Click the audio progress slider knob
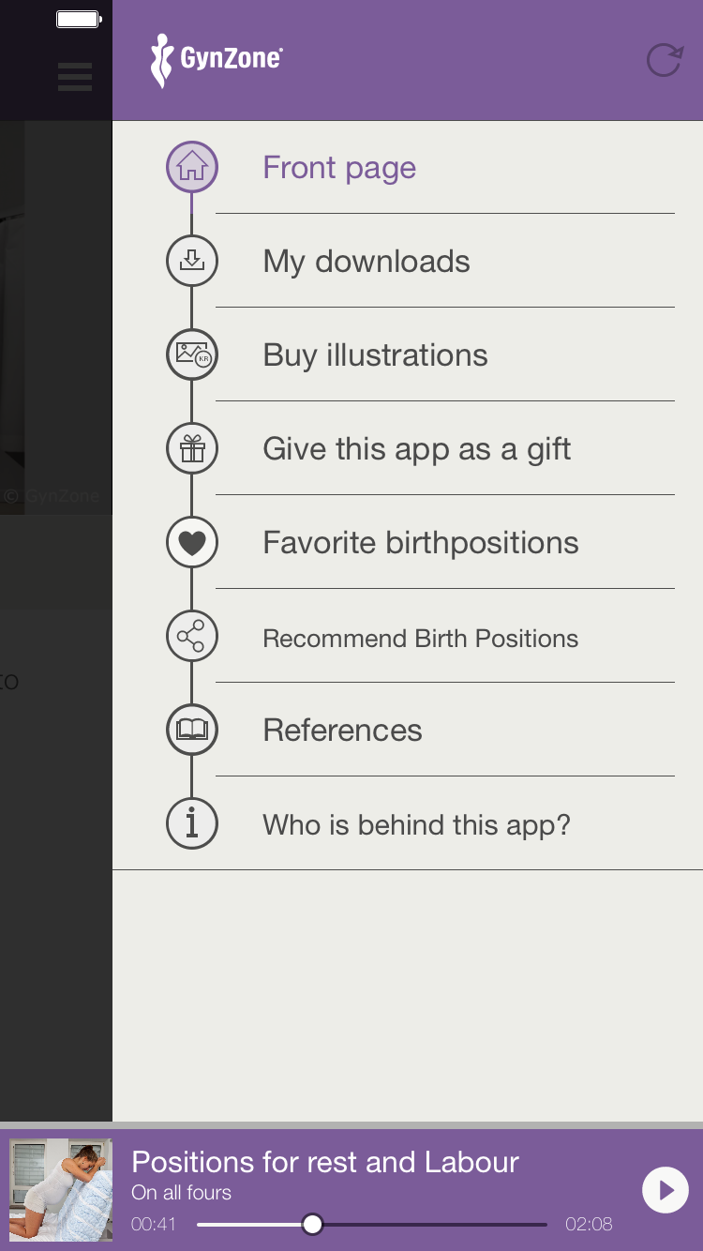Image resolution: width=703 pixels, height=1251 pixels. pos(313,1224)
